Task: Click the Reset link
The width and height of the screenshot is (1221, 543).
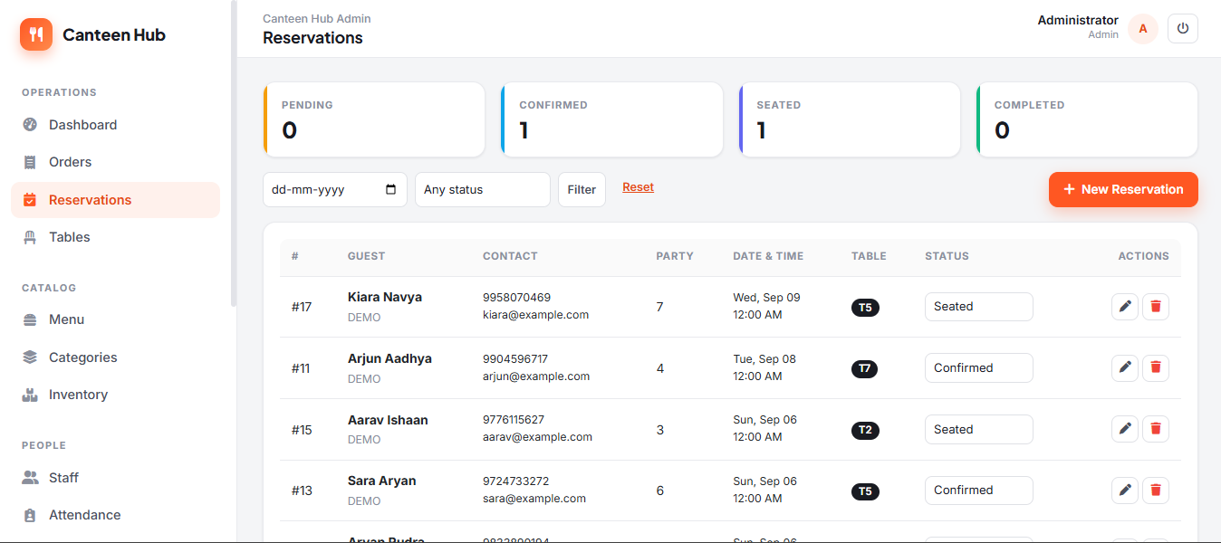Action: 638,187
